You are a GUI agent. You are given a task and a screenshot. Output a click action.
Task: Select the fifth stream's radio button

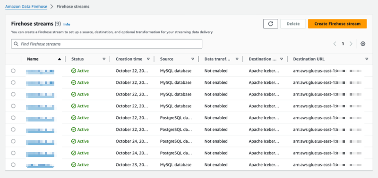point(13,118)
